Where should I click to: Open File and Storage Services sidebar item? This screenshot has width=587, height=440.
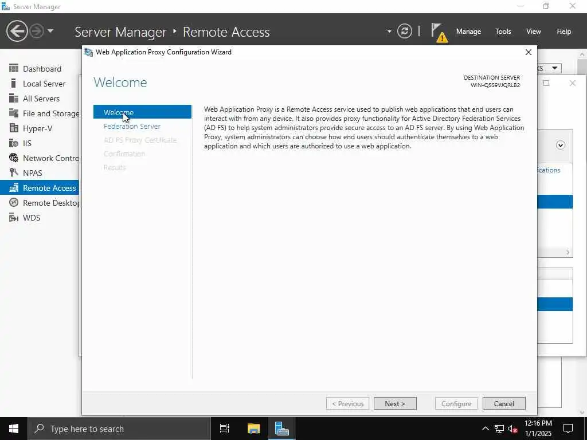pyautogui.click(x=40, y=113)
